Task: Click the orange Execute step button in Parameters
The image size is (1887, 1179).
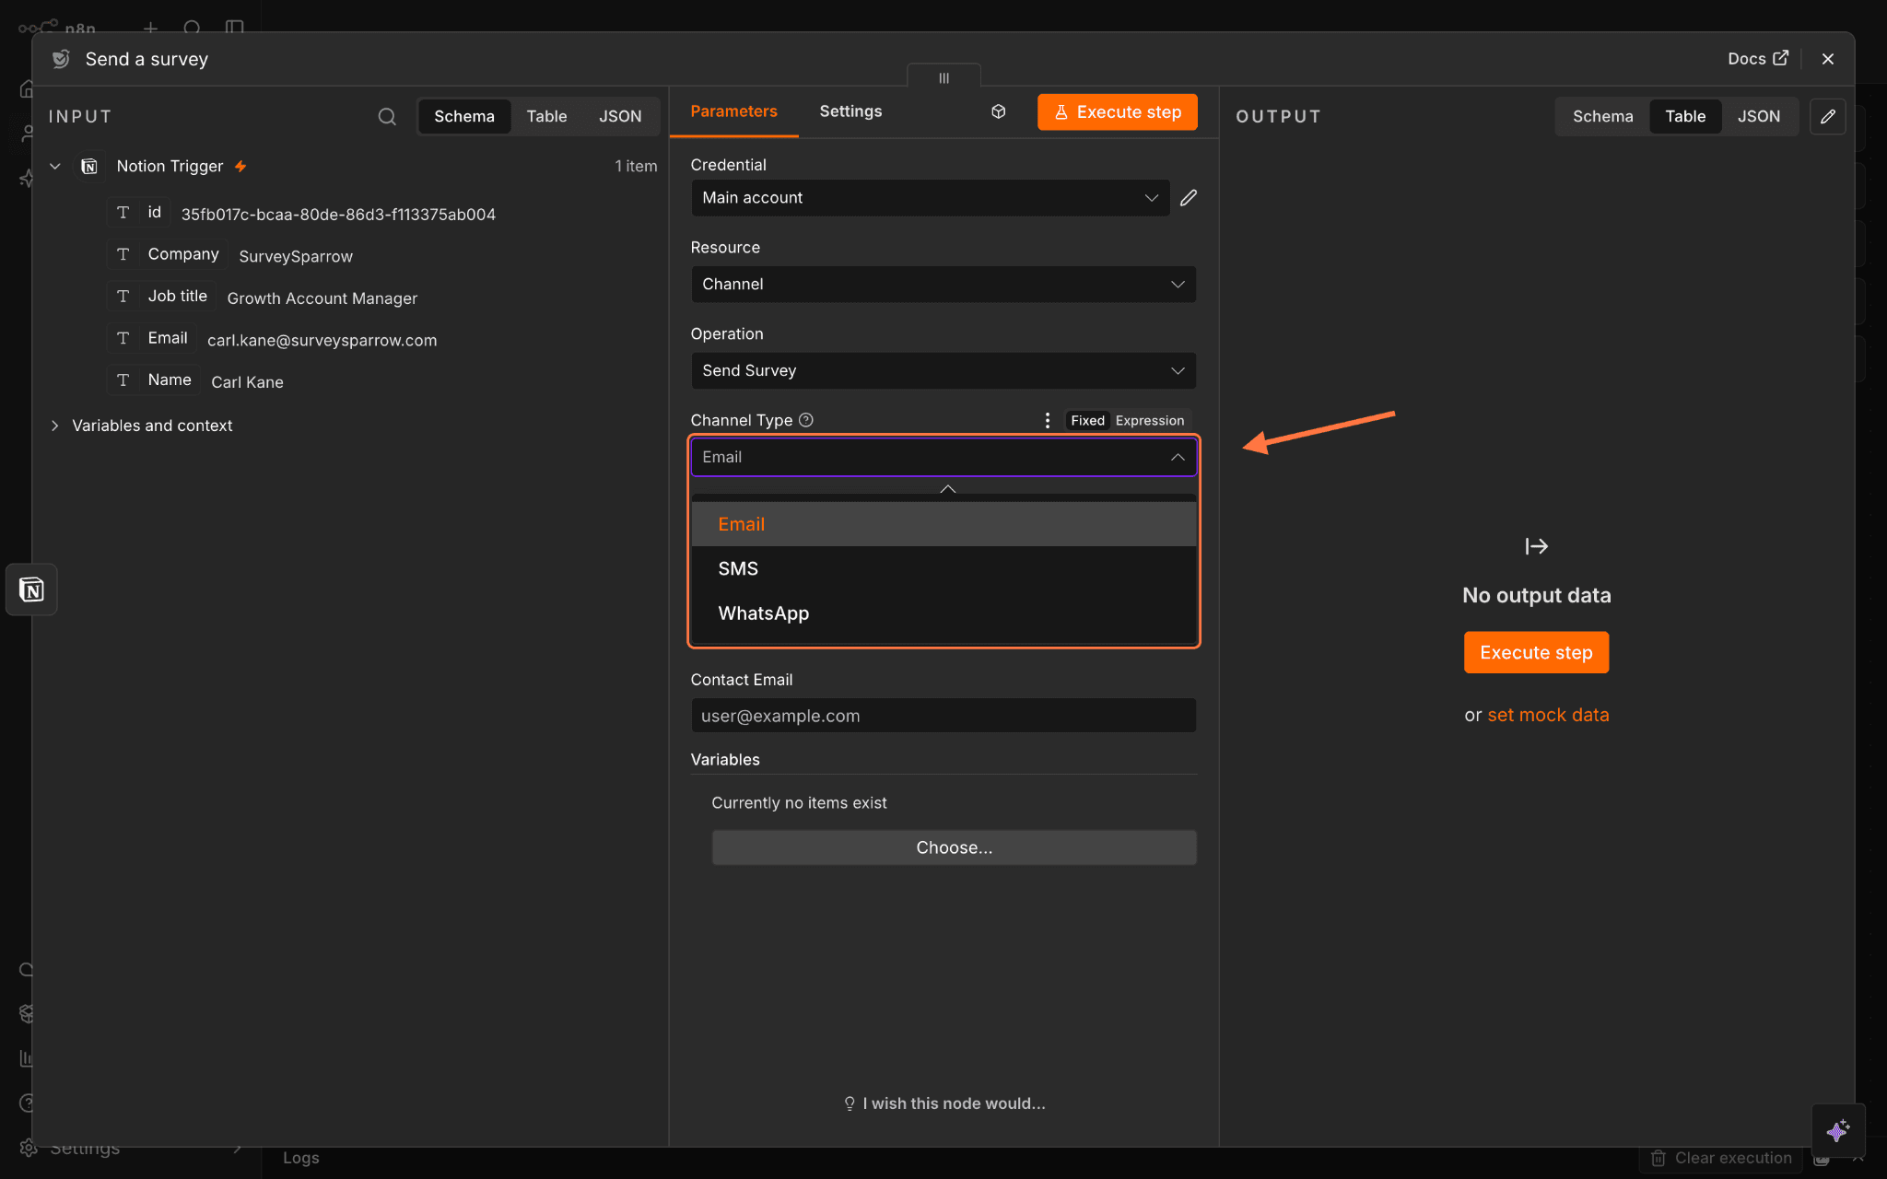Action: click(1117, 112)
